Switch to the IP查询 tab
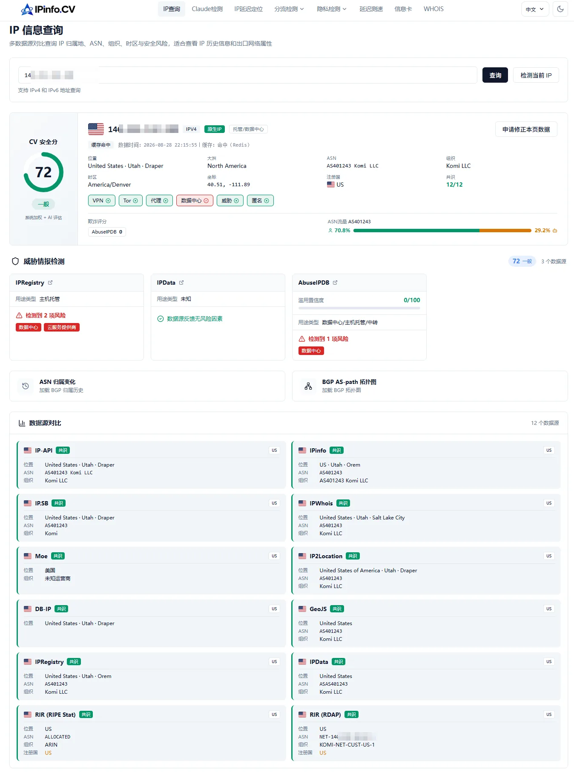The height and width of the screenshot is (773, 574). point(172,9)
